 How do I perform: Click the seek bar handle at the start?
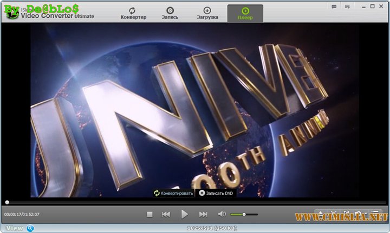click(7, 202)
